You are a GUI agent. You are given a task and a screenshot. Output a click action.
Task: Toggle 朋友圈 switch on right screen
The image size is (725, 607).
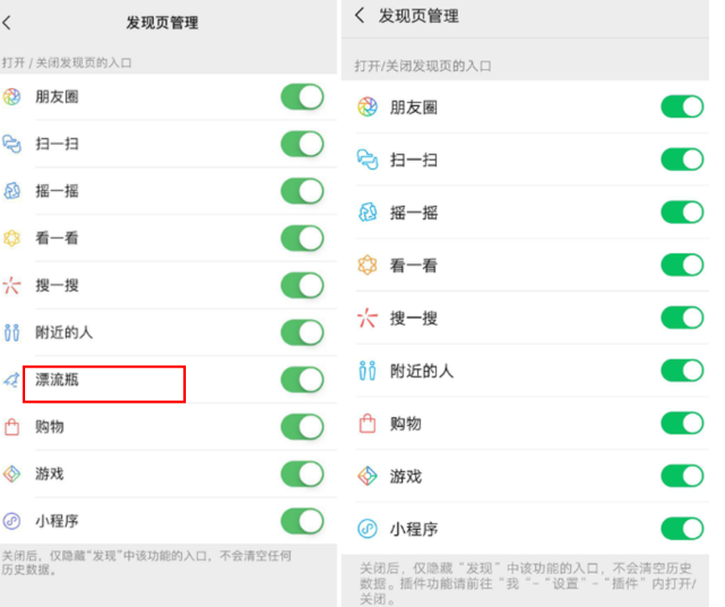682,107
